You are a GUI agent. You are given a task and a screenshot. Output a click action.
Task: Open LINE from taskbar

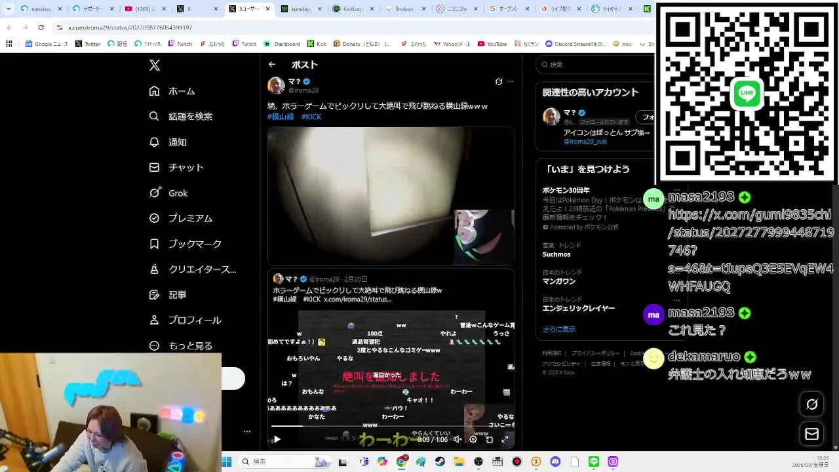(x=594, y=462)
